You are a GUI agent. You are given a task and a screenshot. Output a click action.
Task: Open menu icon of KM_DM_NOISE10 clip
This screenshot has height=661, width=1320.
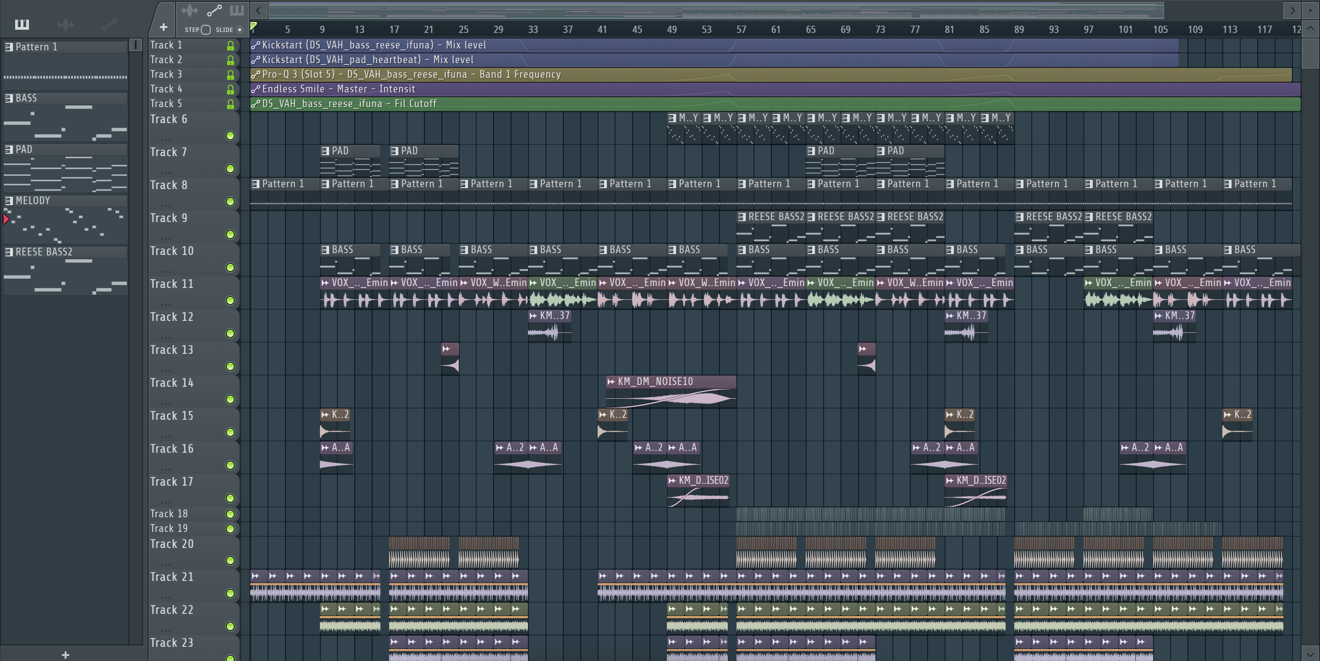tap(611, 382)
